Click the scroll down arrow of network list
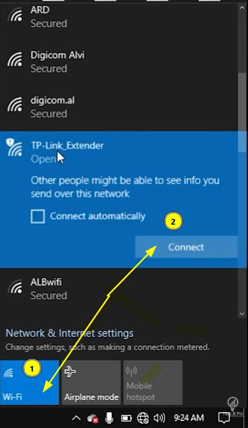Viewport: 248px width, 428px height. (242, 314)
